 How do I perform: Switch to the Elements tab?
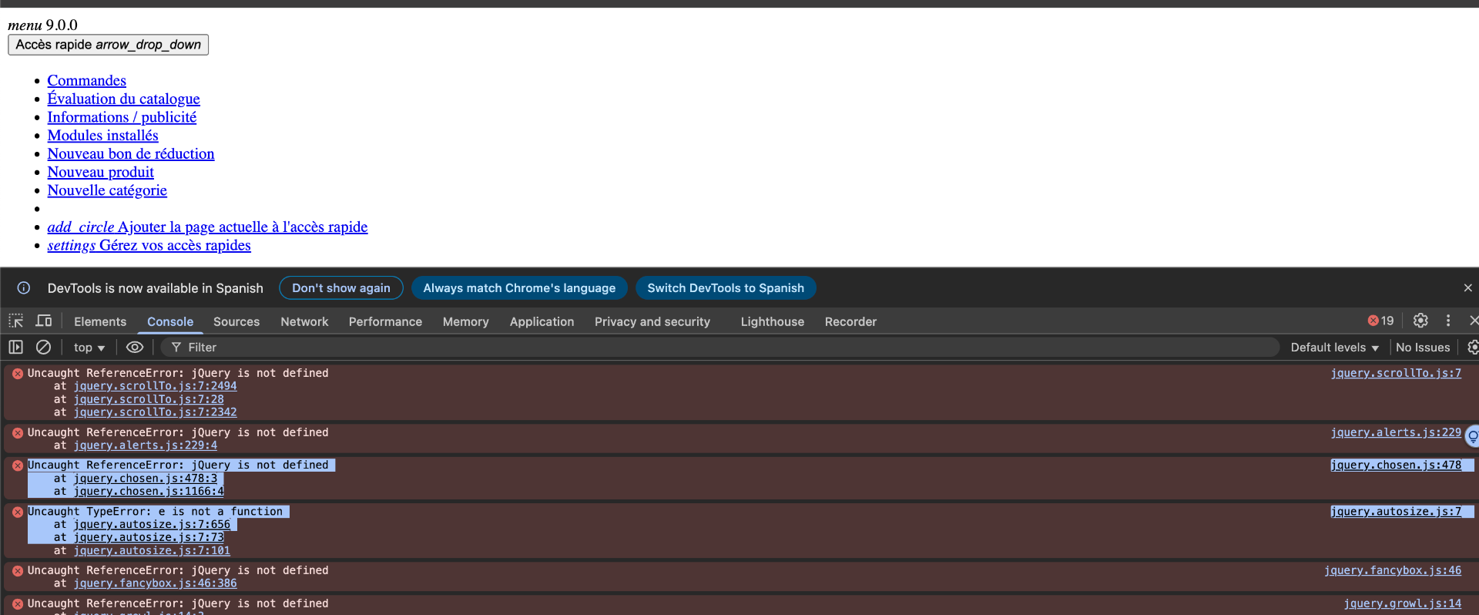pyautogui.click(x=100, y=321)
